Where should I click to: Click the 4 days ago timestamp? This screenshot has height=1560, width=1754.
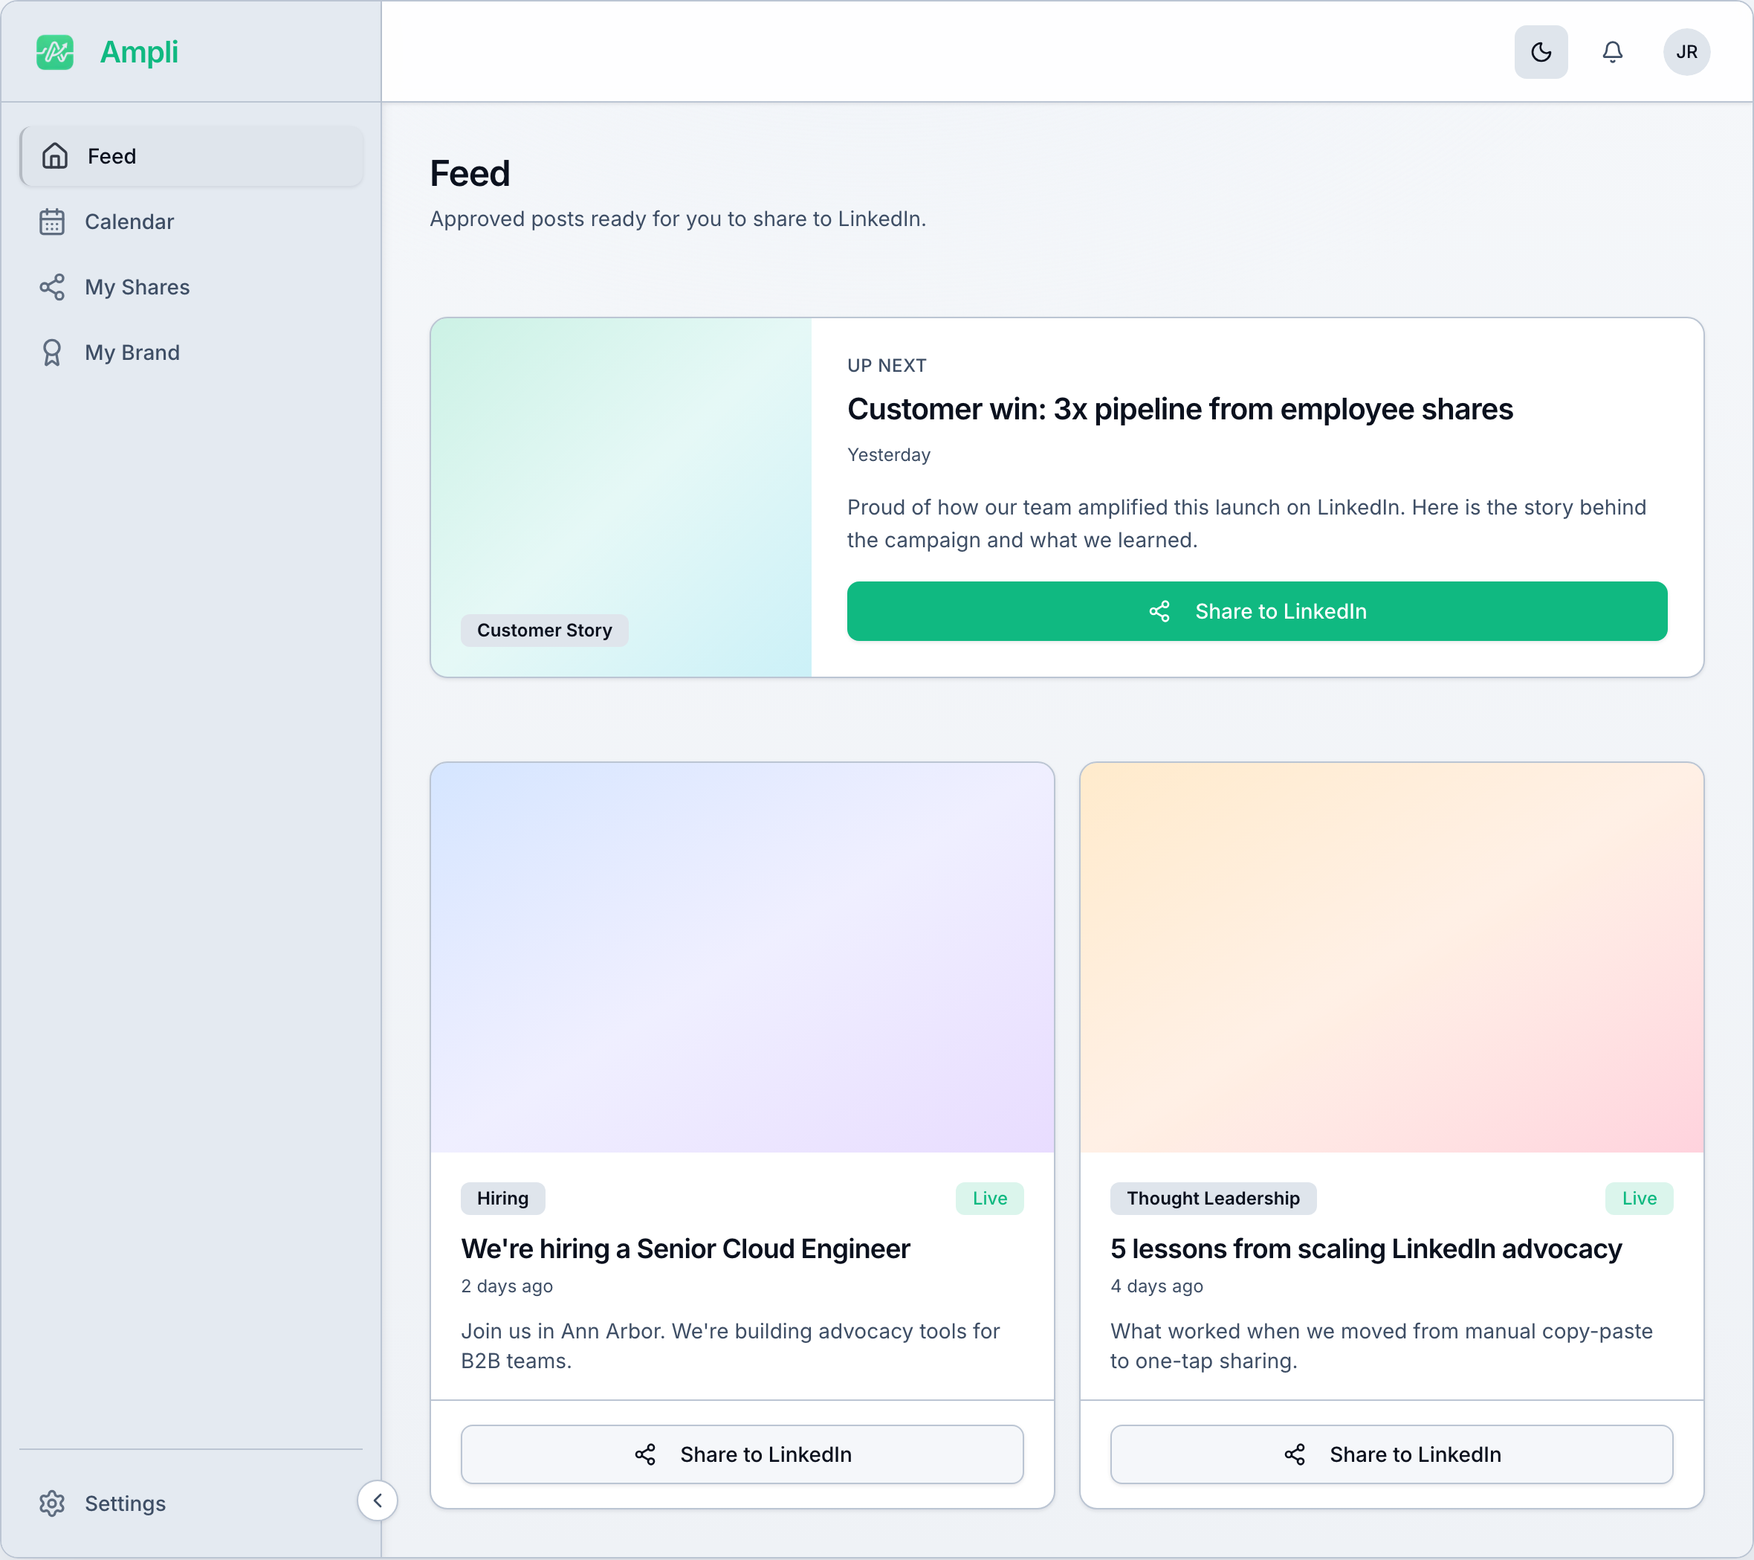click(1156, 1286)
